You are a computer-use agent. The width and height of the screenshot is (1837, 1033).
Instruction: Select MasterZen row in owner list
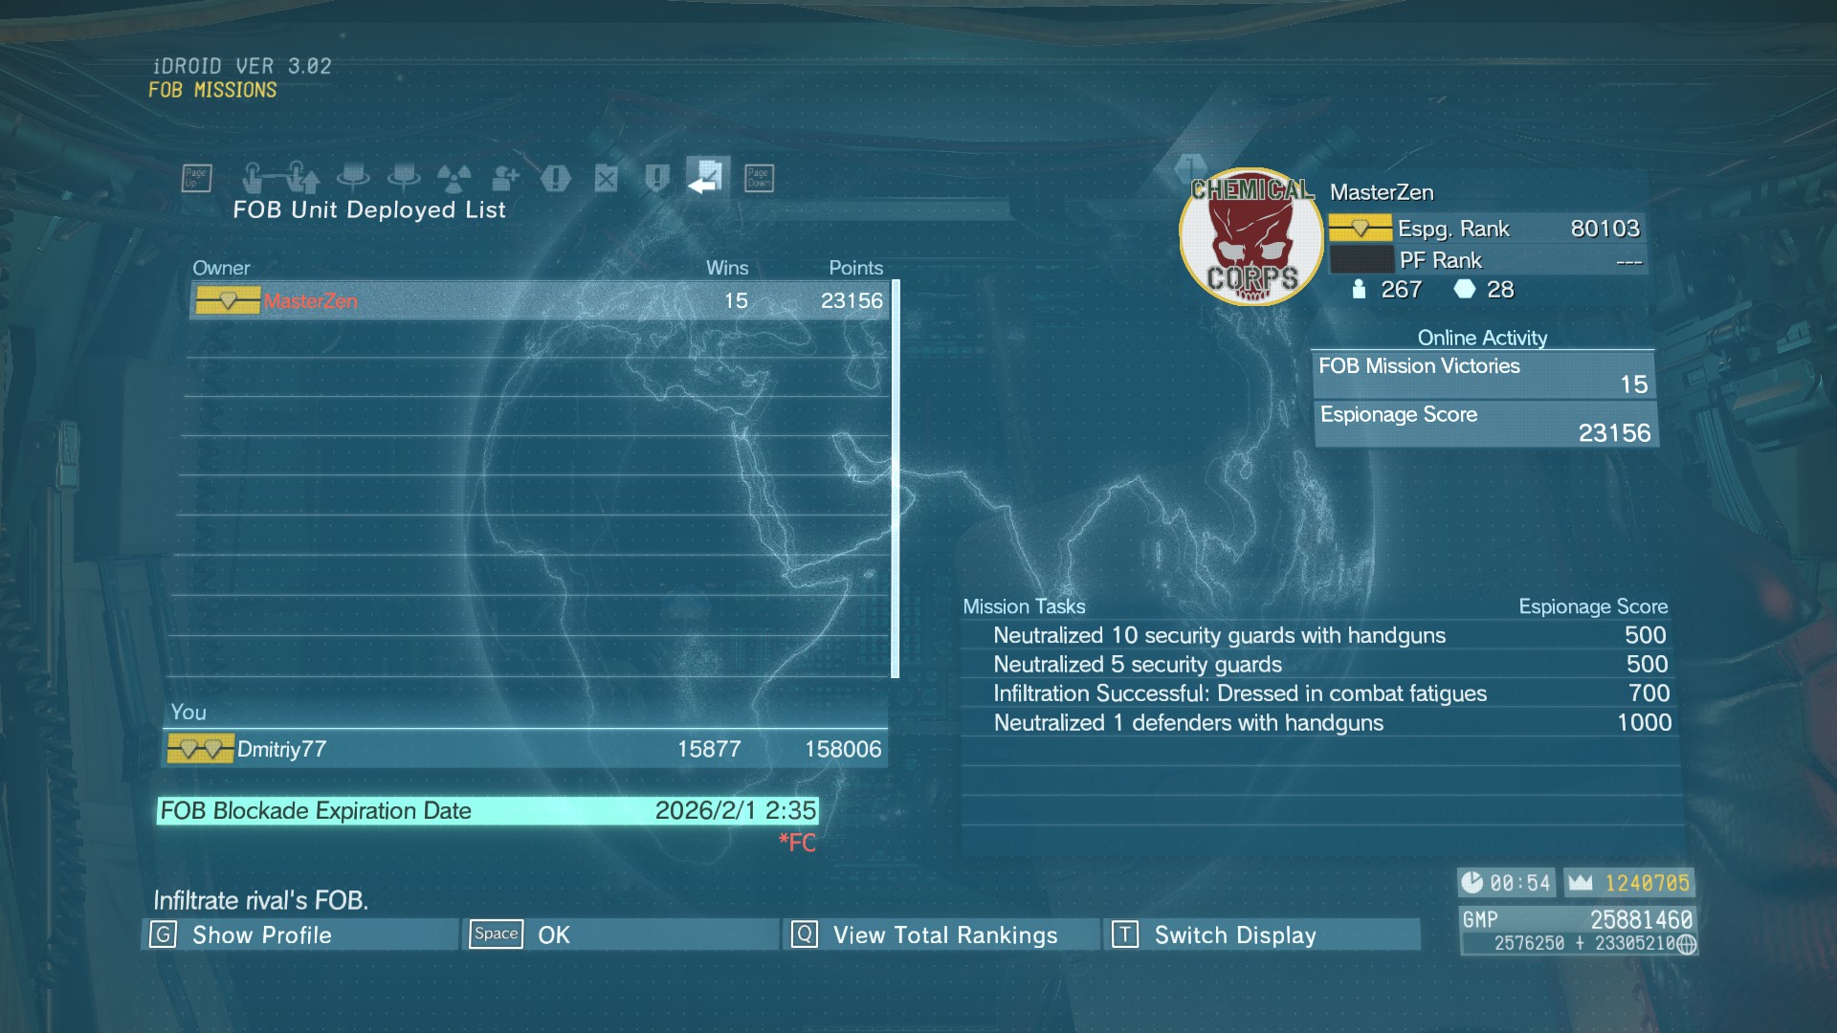tap(540, 301)
